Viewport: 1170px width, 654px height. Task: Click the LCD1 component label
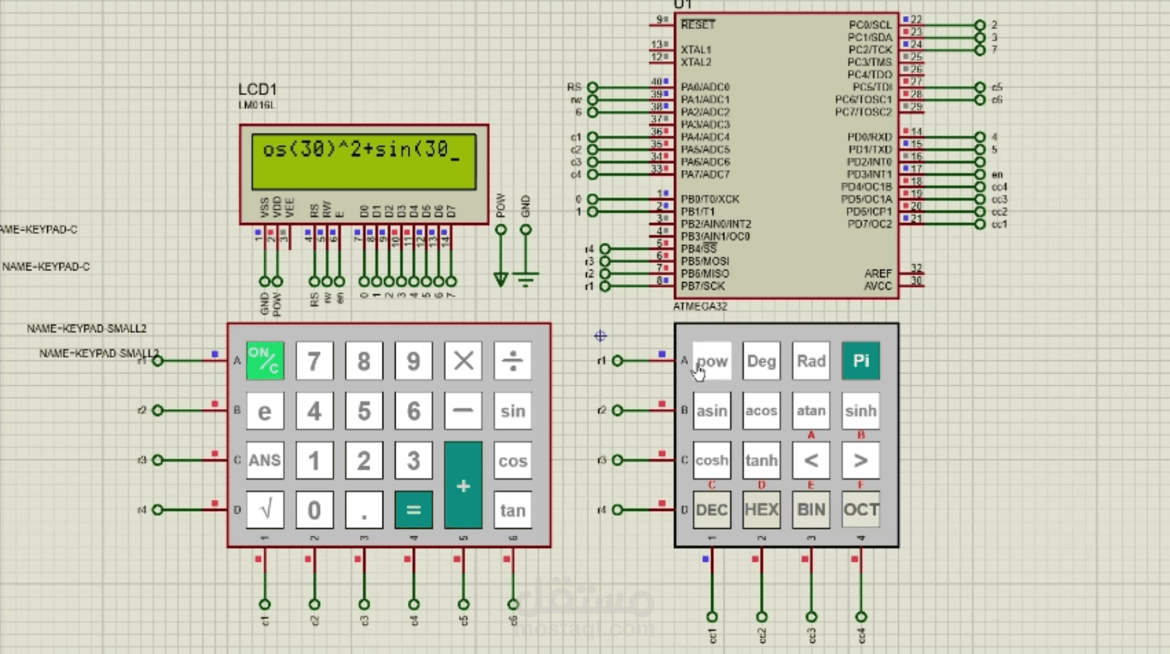(257, 89)
